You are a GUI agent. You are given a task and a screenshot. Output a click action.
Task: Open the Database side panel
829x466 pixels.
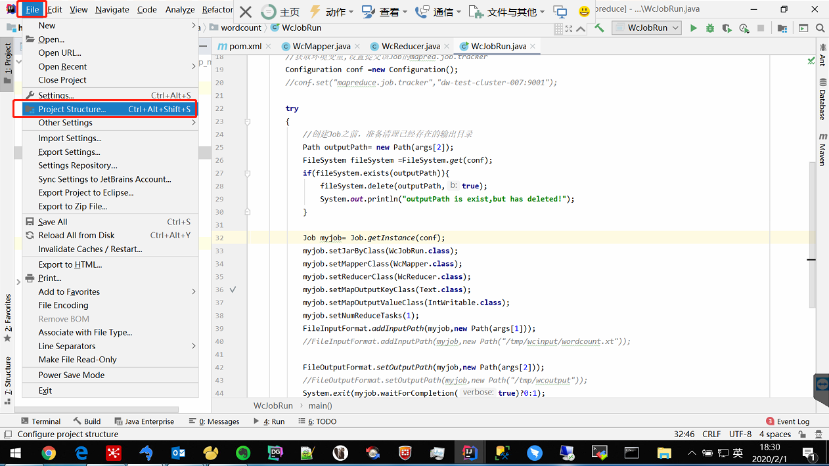[822, 99]
